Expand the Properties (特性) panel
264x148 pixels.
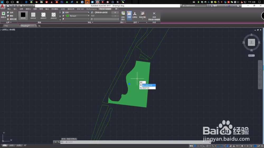(x=91, y=22)
